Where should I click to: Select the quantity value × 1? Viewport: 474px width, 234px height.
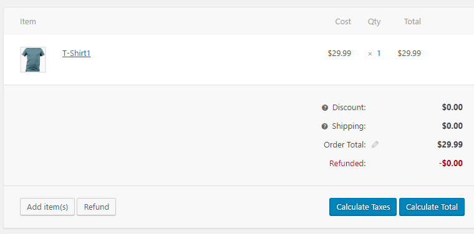point(374,54)
